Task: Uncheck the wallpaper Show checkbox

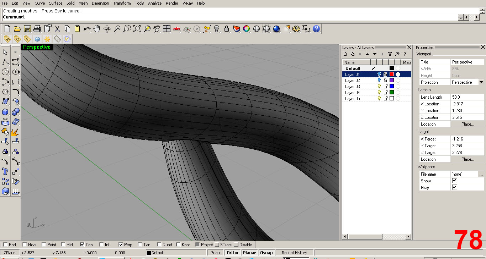Action: (454, 181)
